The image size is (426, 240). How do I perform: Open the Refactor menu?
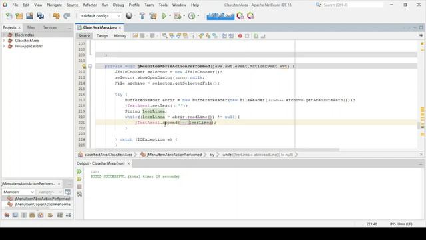pos(90,5)
